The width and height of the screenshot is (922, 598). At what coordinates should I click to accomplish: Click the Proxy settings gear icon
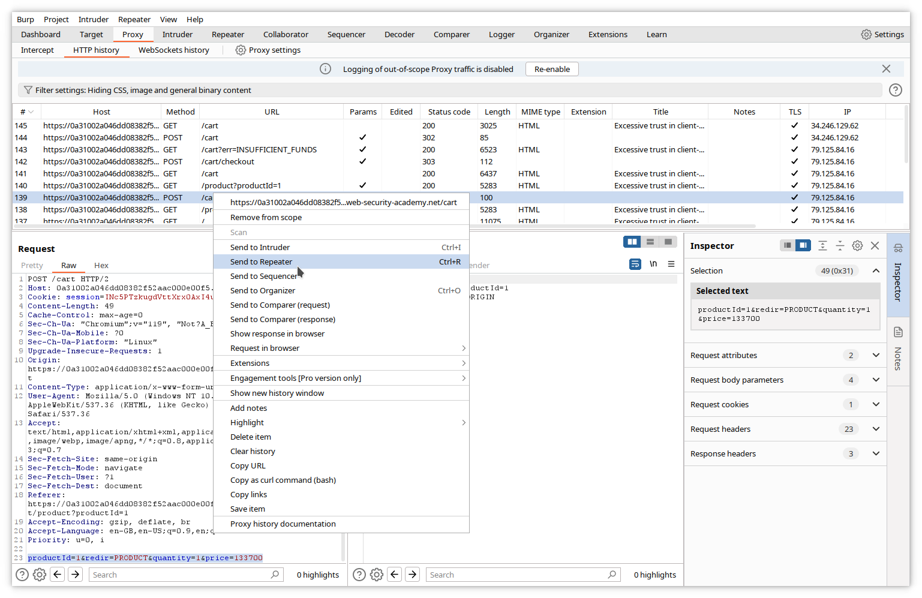click(241, 50)
